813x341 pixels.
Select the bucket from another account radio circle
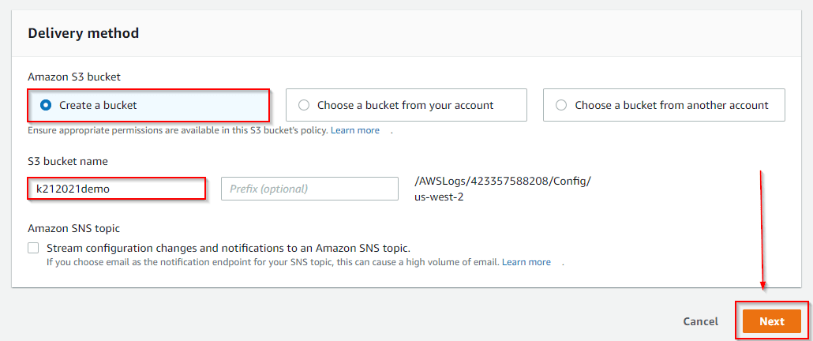pyautogui.click(x=561, y=105)
